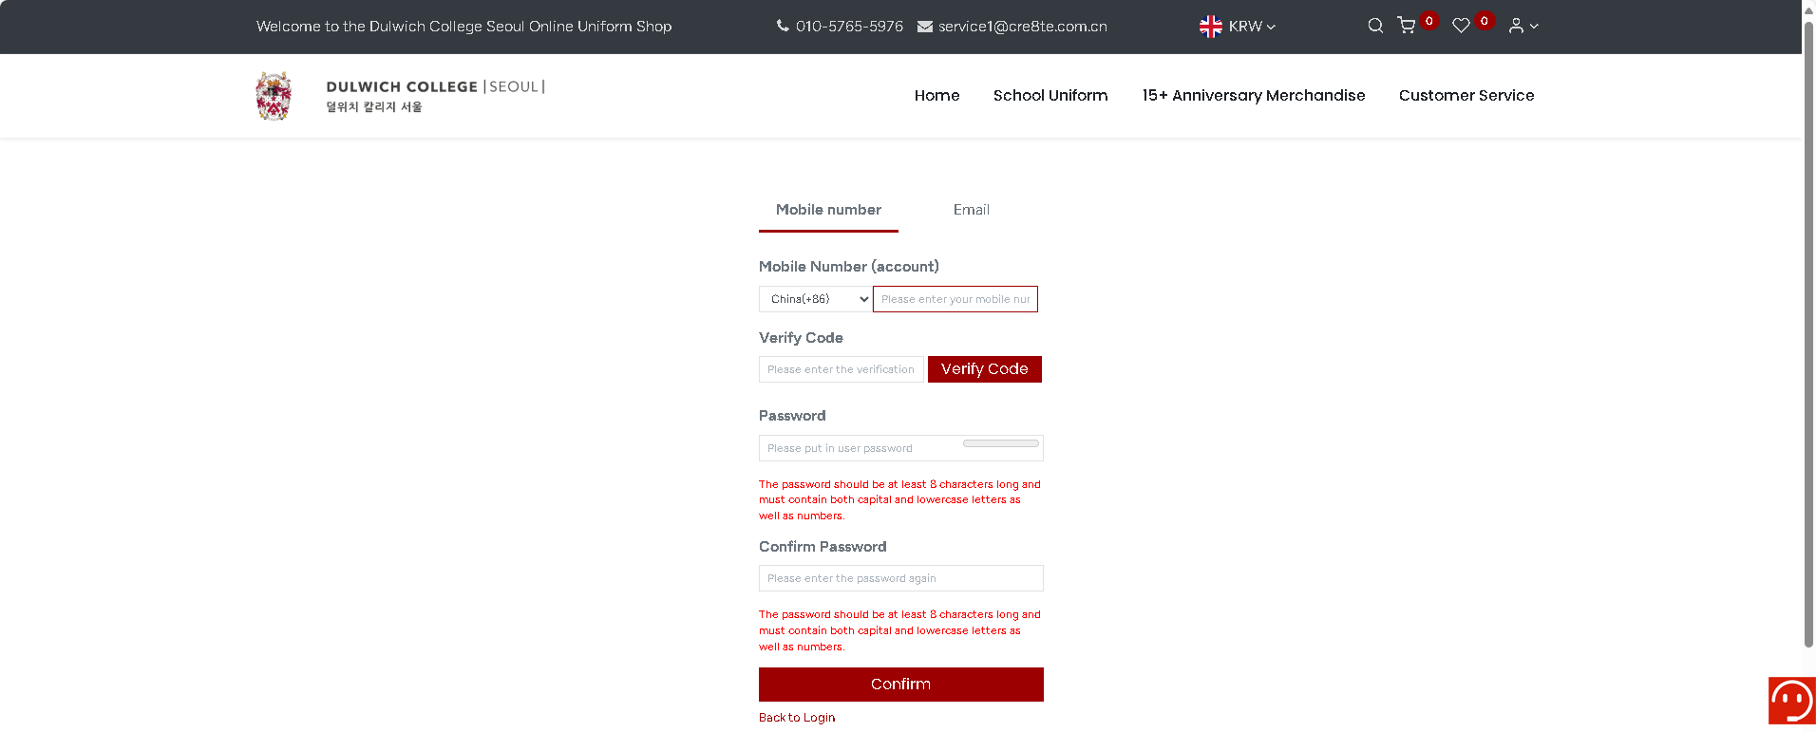
Task: Click the Confirm Password input field
Action: [x=900, y=578]
